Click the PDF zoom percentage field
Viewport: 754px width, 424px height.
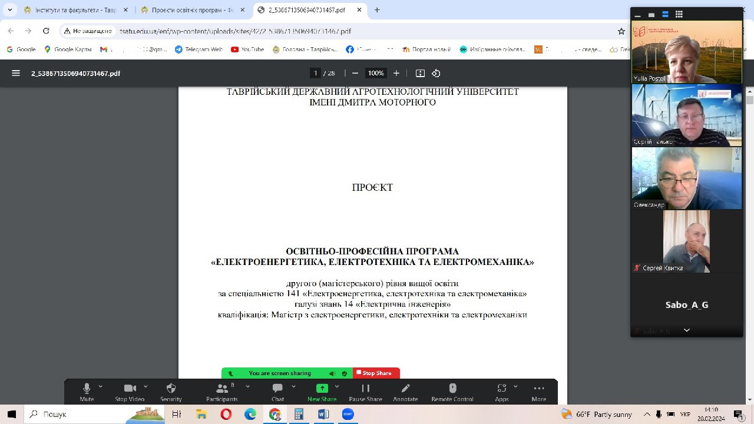[376, 73]
